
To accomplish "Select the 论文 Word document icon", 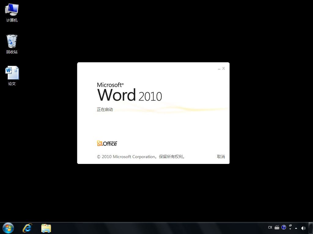I will tap(12, 76).
